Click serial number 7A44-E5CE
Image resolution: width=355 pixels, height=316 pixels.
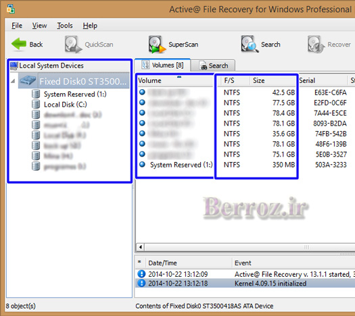tap(330, 113)
